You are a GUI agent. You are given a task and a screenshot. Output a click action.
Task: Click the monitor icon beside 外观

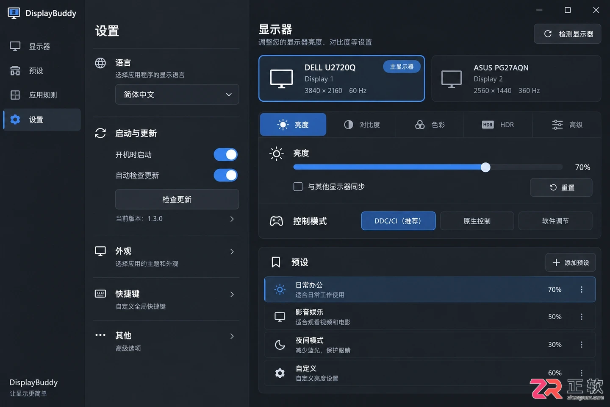(x=100, y=251)
